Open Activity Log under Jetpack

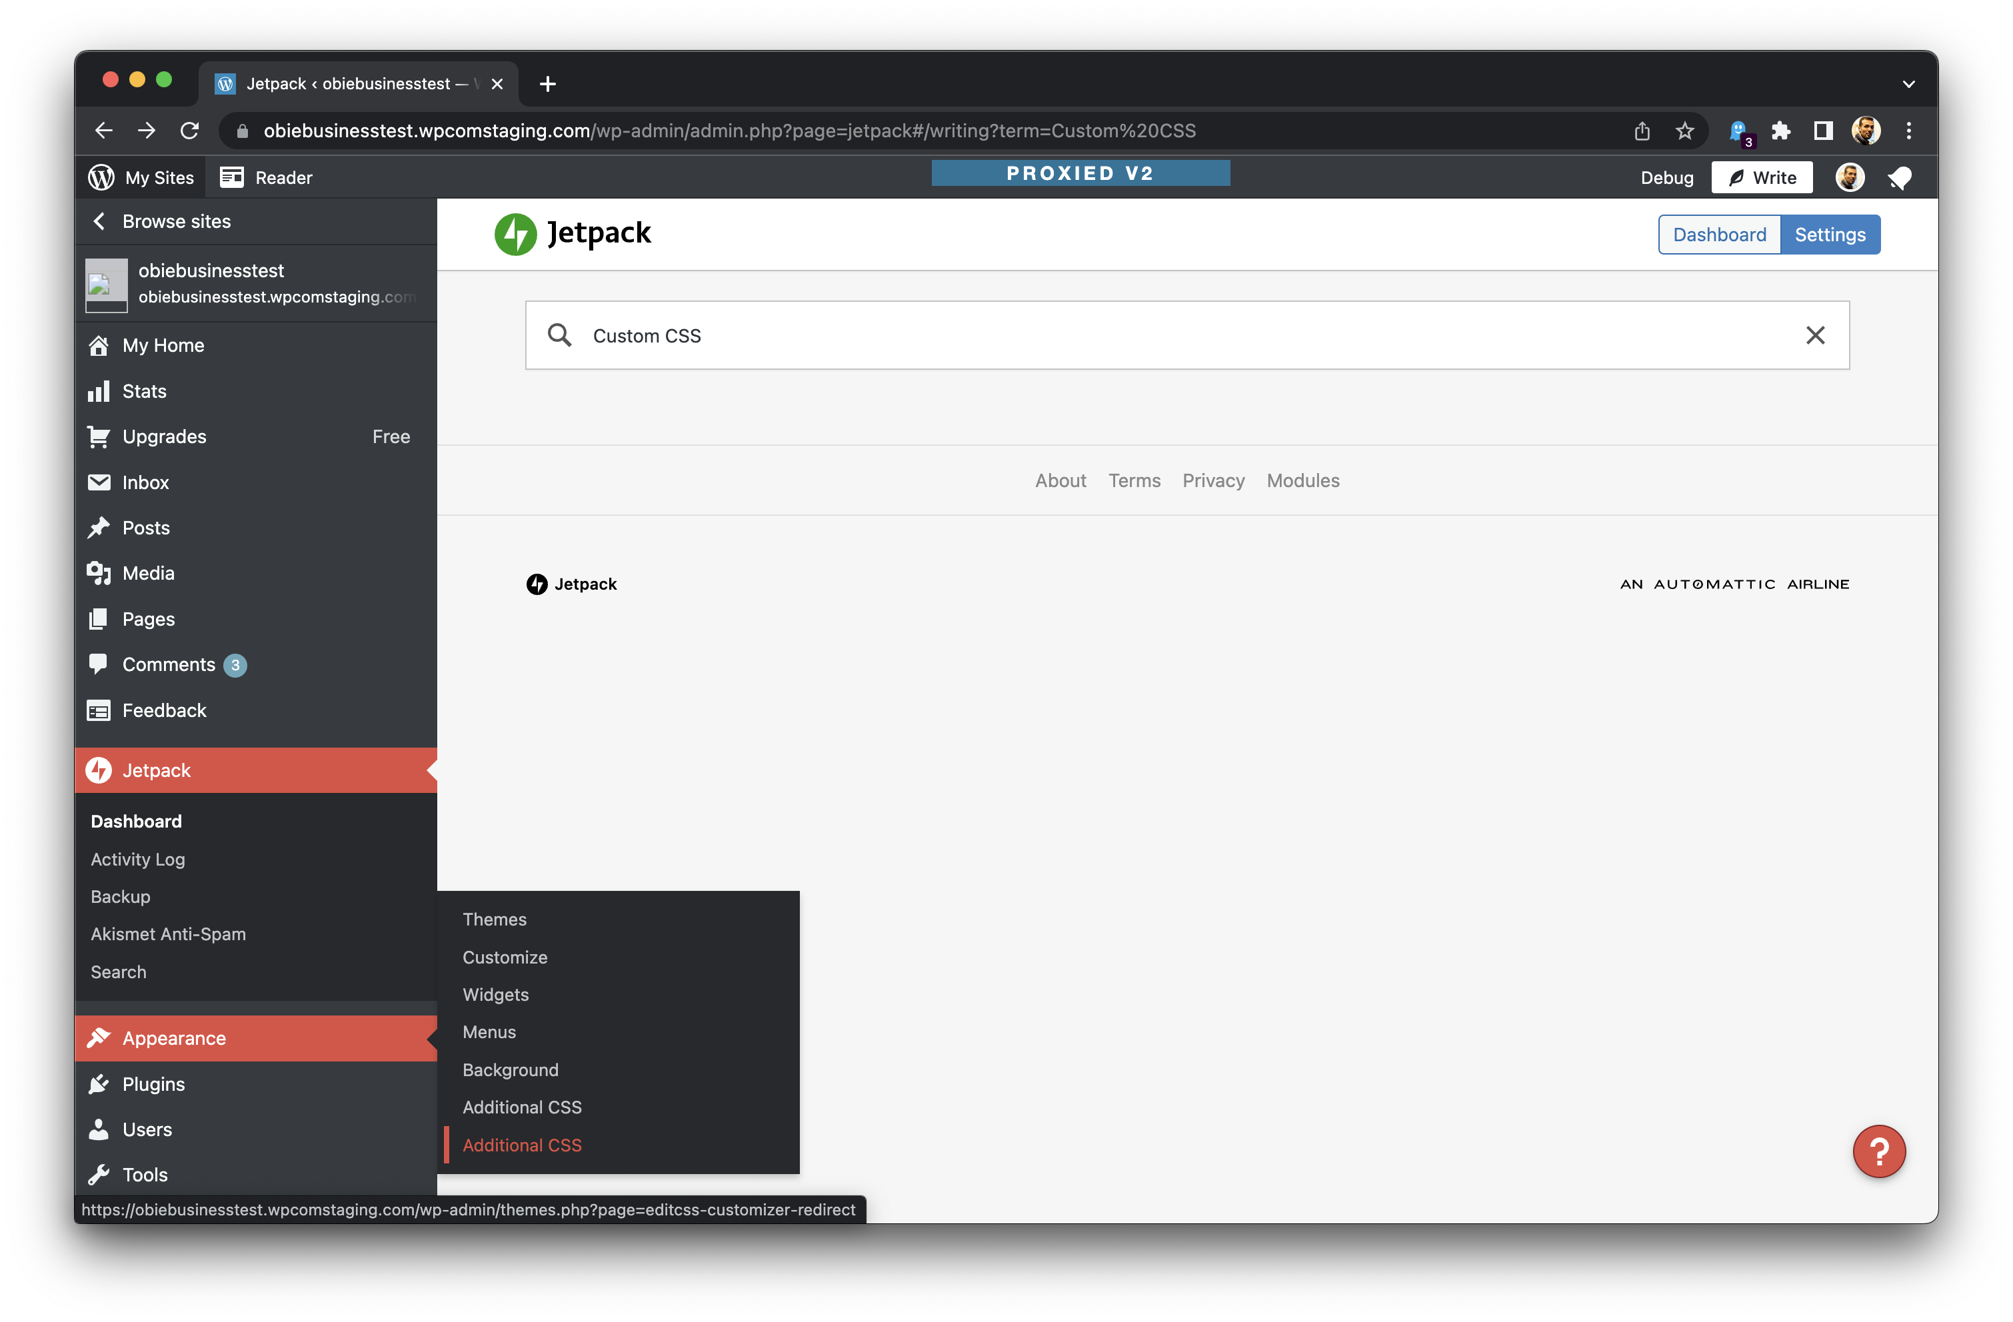tap(138, 859)
